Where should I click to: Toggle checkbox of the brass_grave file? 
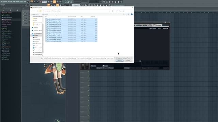pyautogui.click(x=46, y=23)
